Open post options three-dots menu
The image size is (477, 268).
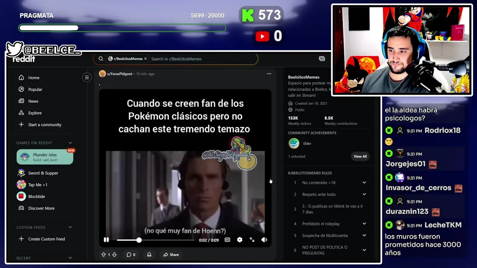tap(269, 74)
